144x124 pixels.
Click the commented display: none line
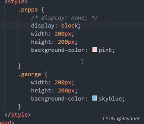(64, 18)
